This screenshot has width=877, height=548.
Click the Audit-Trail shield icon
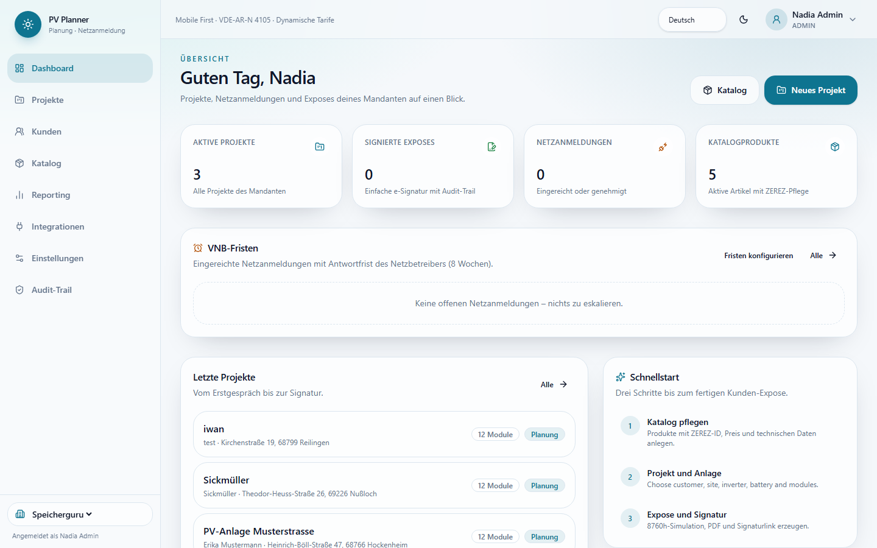click(x=19, y=290)
